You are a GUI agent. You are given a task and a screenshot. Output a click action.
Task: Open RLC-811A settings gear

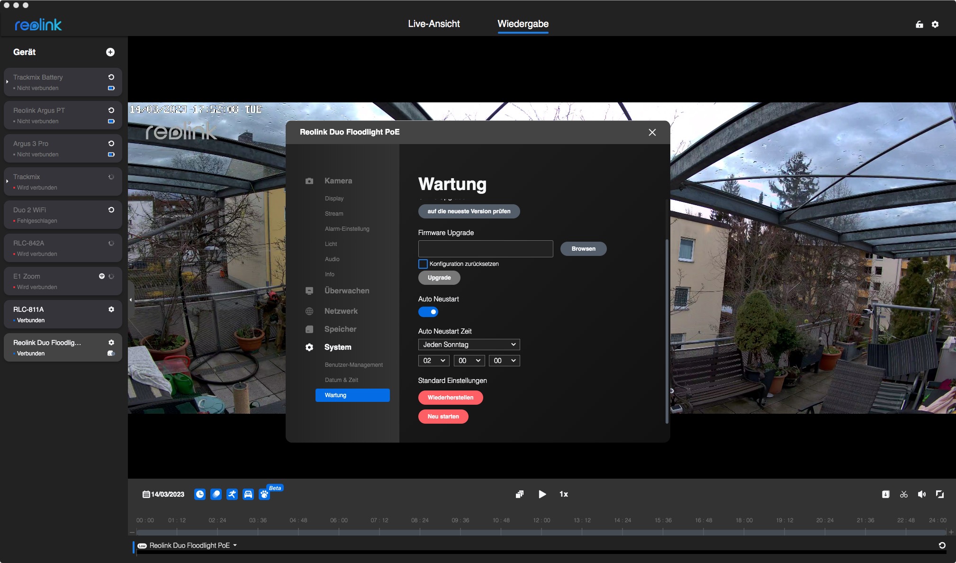(111, 309)
